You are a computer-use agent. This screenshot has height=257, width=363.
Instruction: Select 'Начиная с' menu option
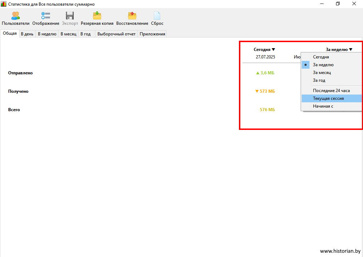point(323,106)
